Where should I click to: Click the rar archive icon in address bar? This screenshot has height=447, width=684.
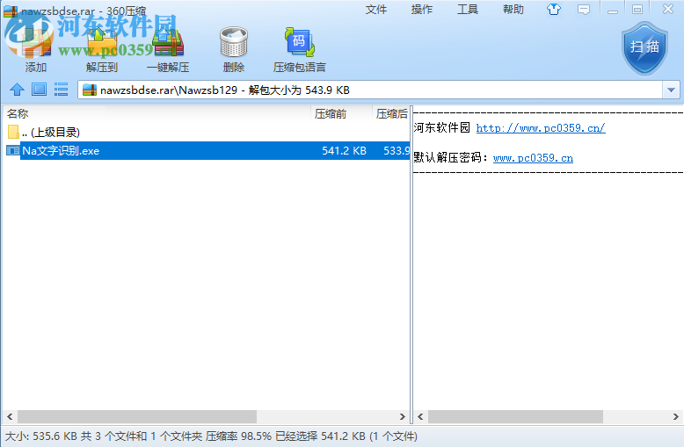point(90,90)
